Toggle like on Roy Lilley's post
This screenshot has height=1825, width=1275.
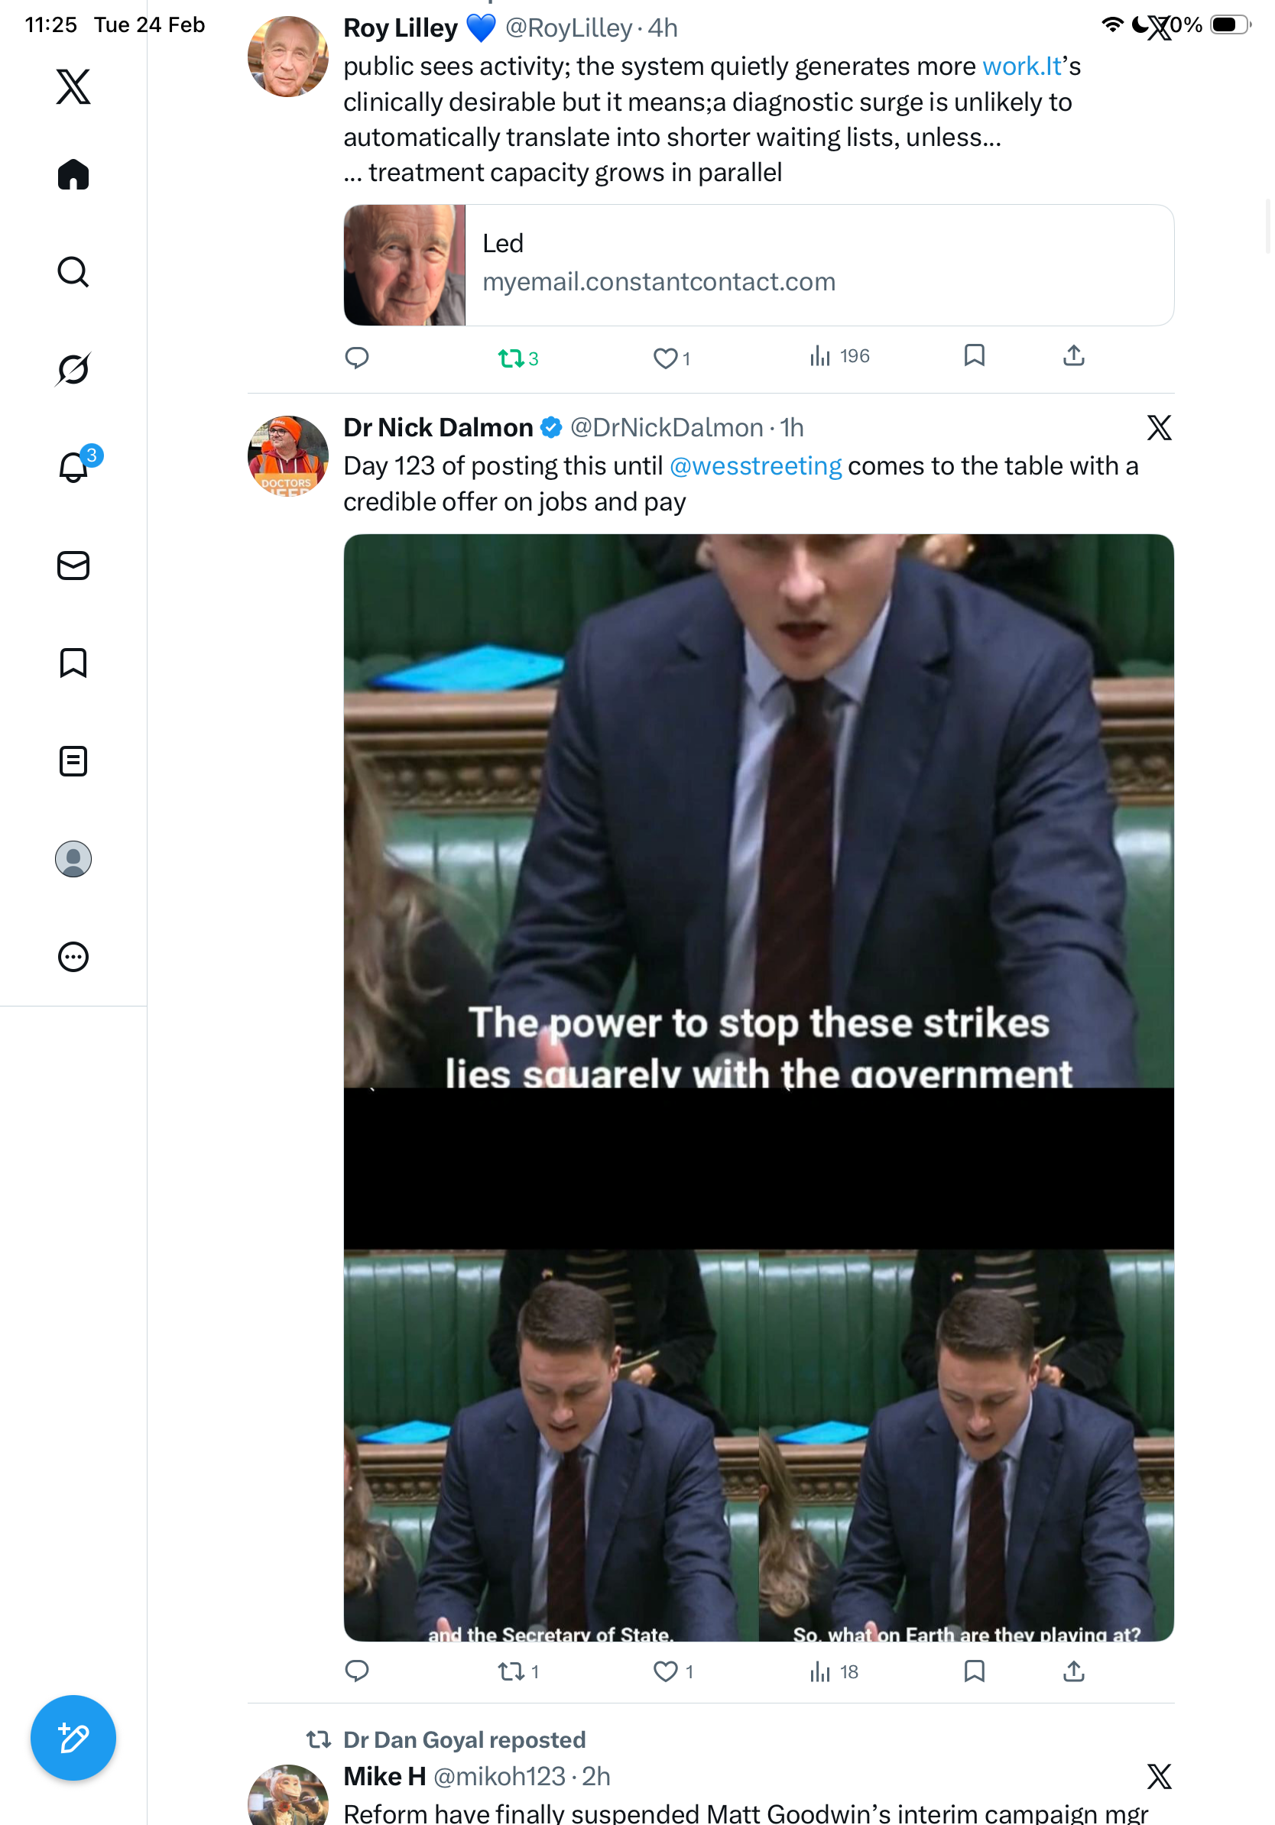[673, 358]
